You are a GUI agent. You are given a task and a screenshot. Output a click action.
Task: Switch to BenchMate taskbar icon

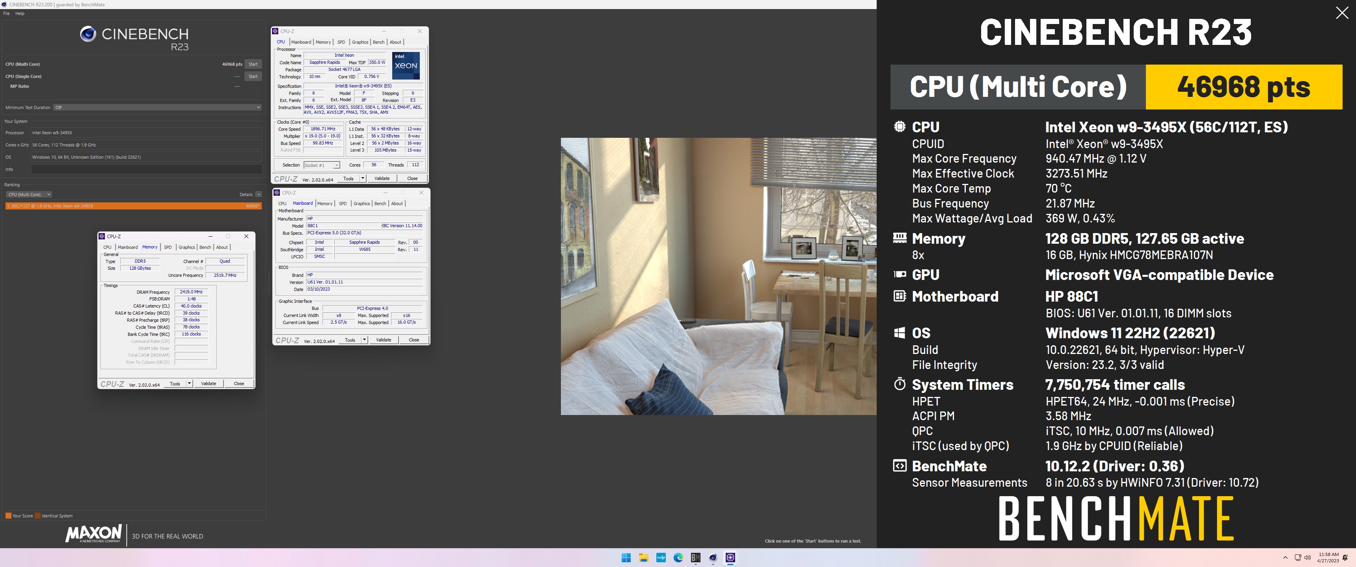coord(695,558)
